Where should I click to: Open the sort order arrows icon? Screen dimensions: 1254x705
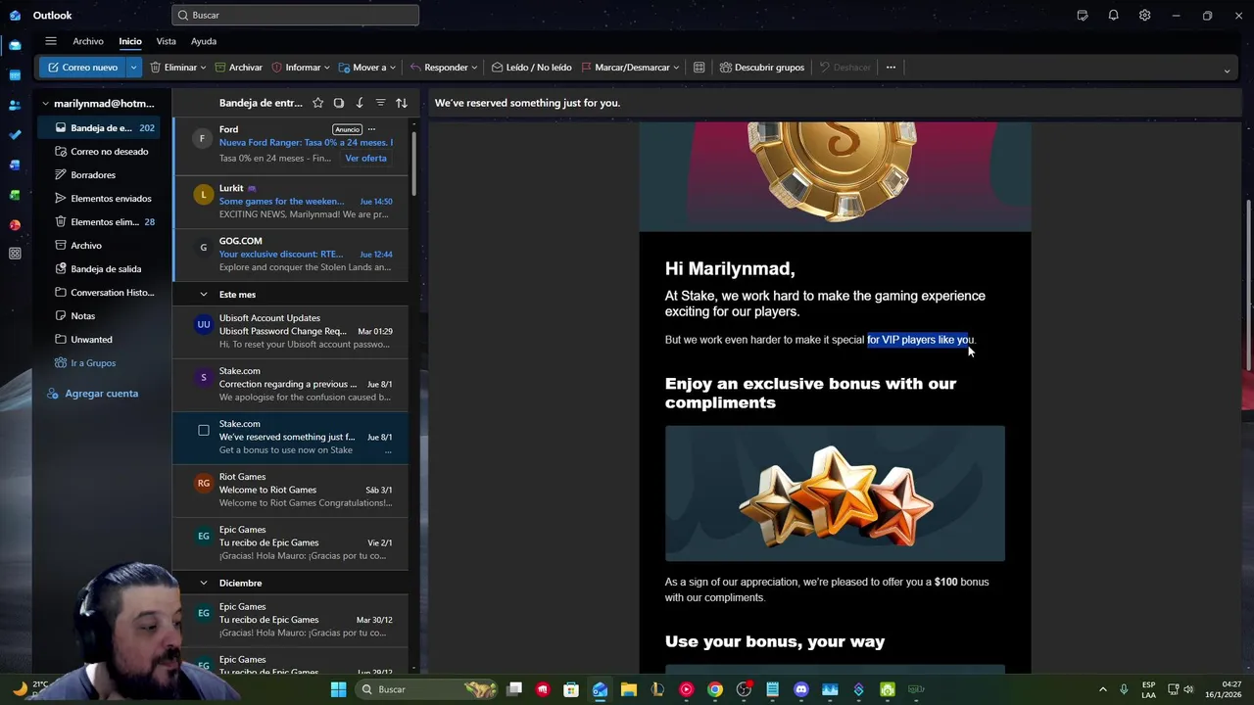pyautogui.click(x=402, y=103)
